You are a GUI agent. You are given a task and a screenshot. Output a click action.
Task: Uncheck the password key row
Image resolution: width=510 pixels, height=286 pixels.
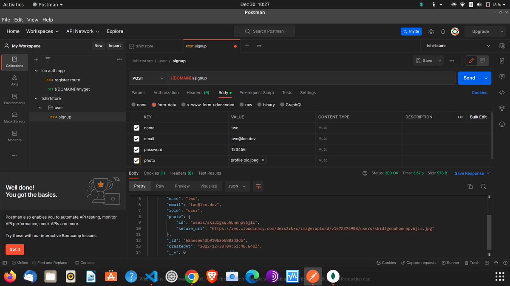136,150
